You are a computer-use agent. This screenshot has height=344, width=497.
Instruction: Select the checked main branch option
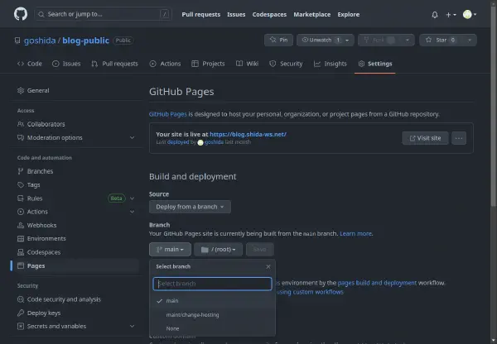pos(212,301)
